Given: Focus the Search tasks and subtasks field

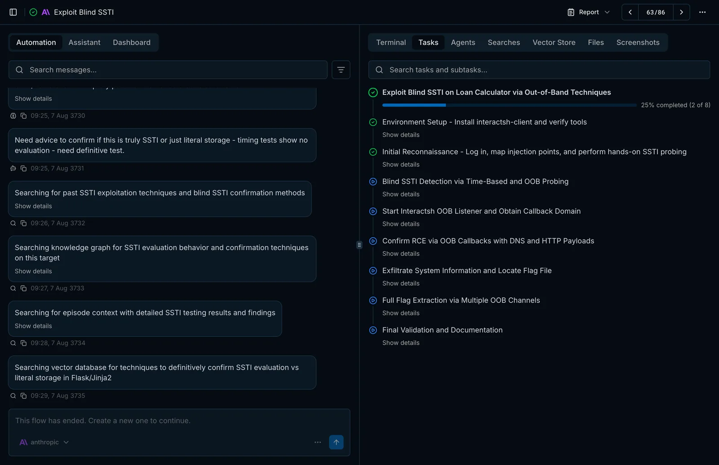Looking at the screenshot, I should pyautogui.click(x=539, y=70).
